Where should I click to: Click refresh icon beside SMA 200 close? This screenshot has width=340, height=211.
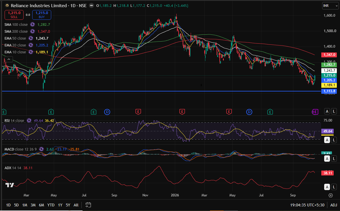point(32,31)
